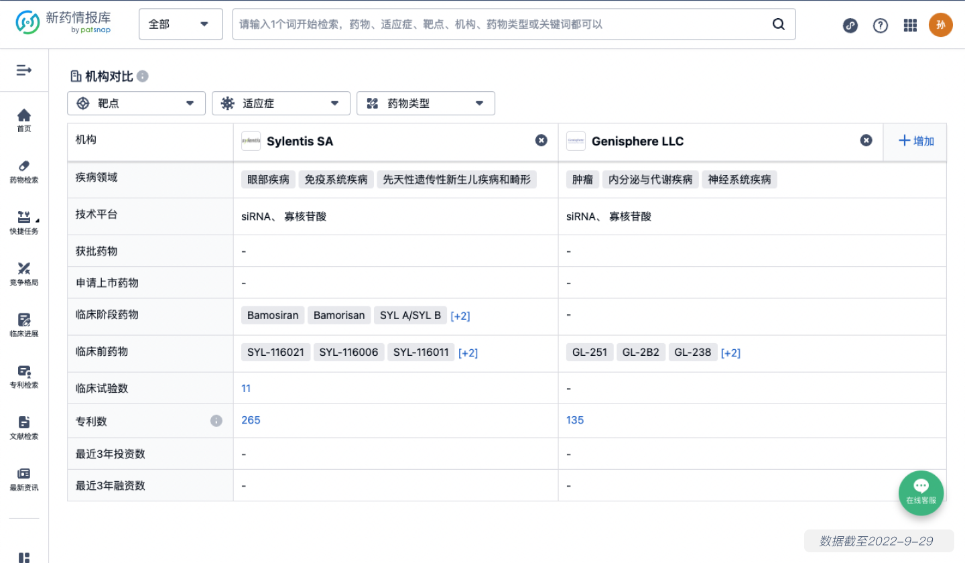Click info icon in 专利数 row
This screenshot has width=965, height=563.
pos(216,421)
